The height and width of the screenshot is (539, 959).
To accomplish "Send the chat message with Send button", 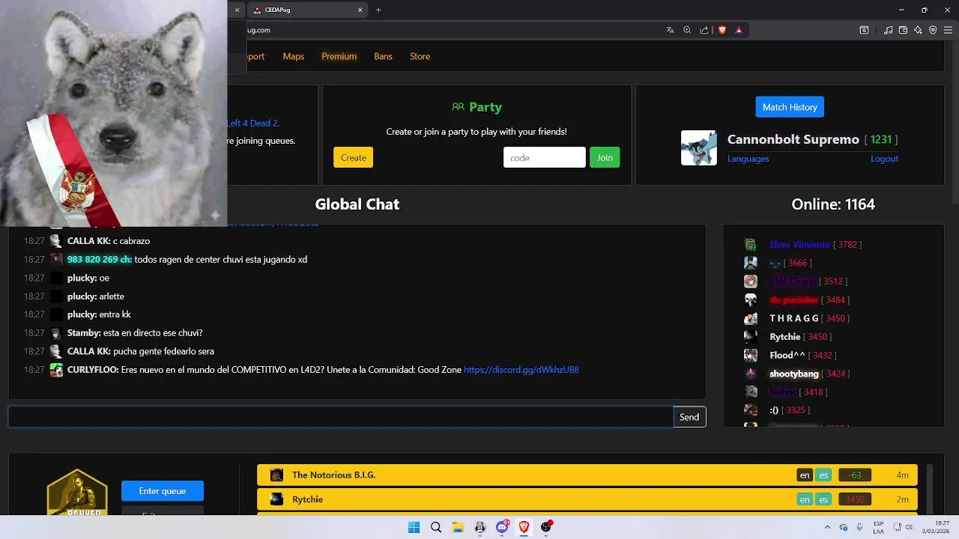I will tap(689, 417).
